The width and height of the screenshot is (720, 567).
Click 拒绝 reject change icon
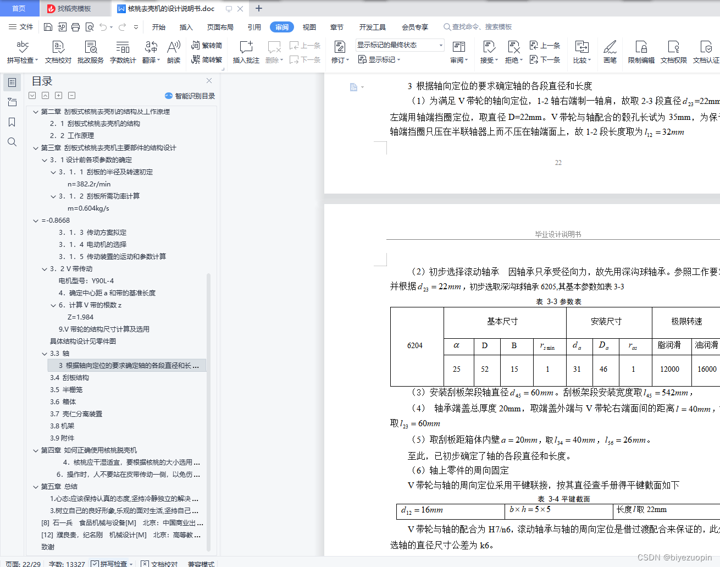coord(513,47)
